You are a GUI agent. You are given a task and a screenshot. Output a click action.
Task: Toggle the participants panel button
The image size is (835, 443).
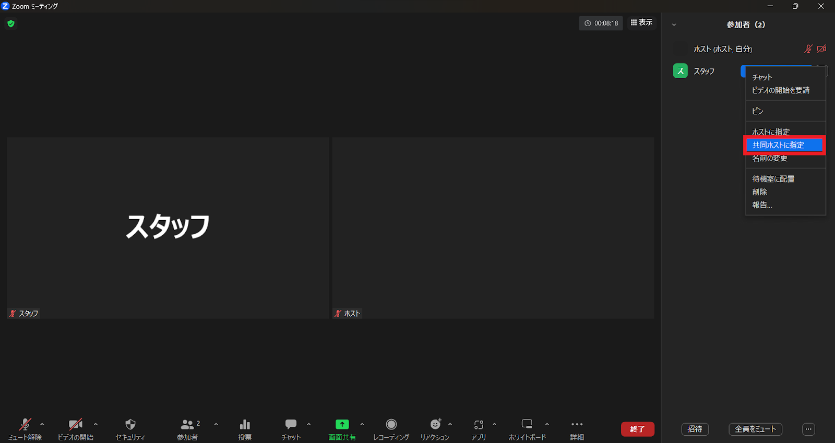click(187, 425)
